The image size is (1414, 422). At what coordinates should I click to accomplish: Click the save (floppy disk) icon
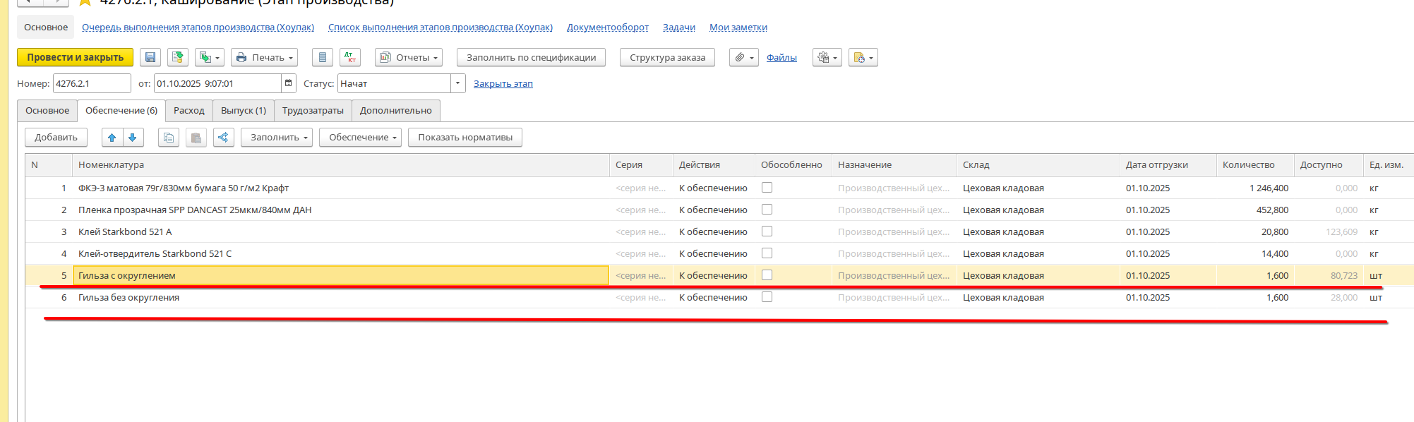click(150, 58)
